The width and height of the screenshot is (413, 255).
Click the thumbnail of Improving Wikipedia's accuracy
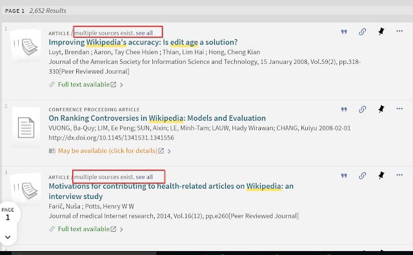(x=26, y=46)
